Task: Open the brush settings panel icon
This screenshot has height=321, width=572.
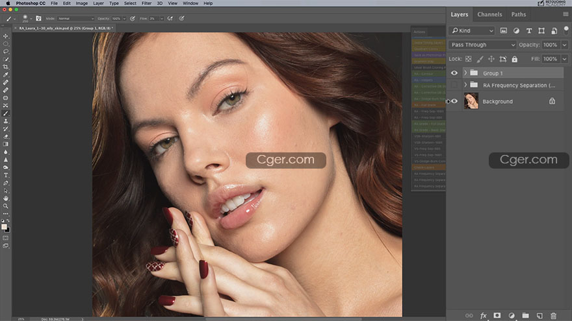Action: (38, 18)
